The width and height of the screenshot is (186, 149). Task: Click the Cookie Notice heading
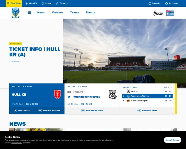pos(12,137)
